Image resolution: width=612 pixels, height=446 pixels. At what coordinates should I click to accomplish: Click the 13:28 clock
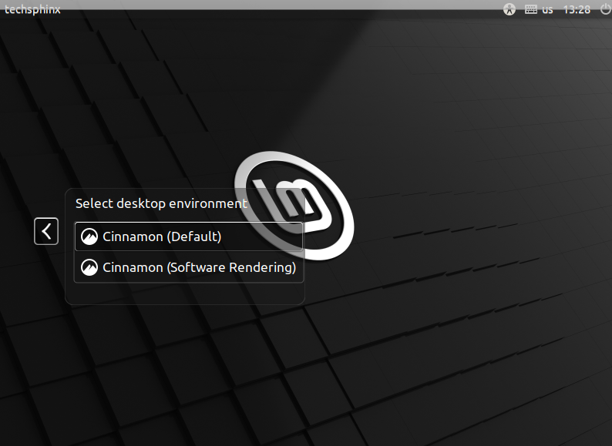pyautogui.click(x=577, y=9)
